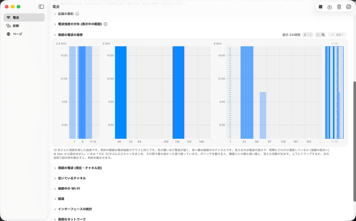Click the 電波 title at the top of the pane
This screenshot has height=221, width=356.
(56, 7)
